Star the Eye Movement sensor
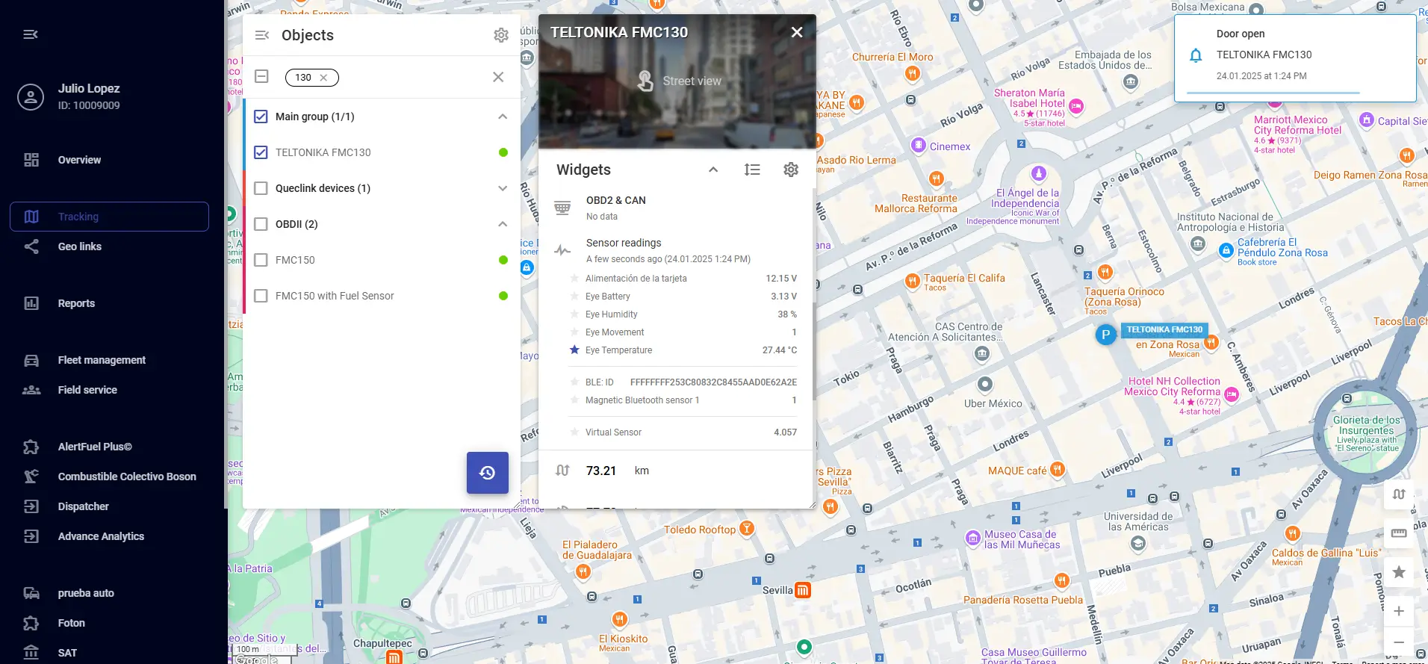 pyautogui.click(x=574, y=332)
